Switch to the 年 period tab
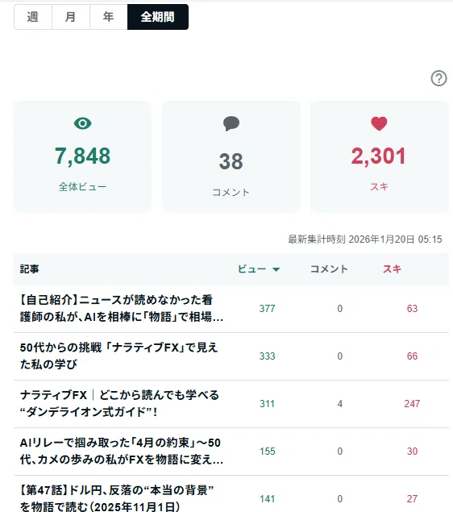 click(x=108, y=17)
